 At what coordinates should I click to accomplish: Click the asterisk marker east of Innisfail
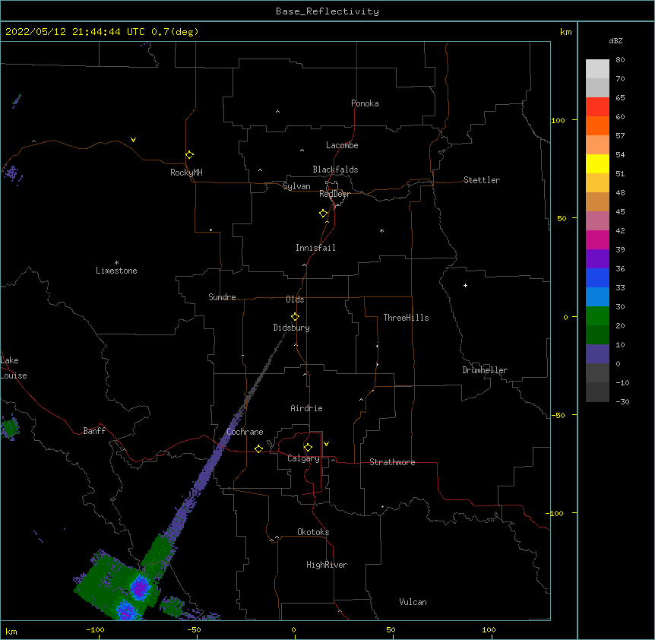tap(381, 230)
